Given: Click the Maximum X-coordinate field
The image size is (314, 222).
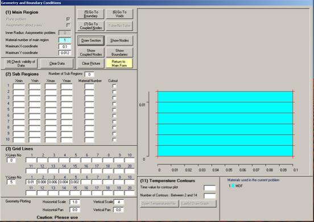Looking at the screenshot, I should click(x=65, y=47).
